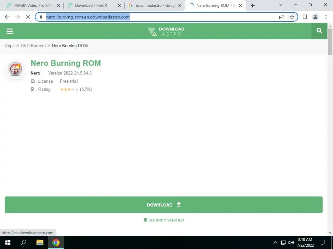Close the Nero Burning ROM tab
Screen dimensions: 333x249
point(240,6)
